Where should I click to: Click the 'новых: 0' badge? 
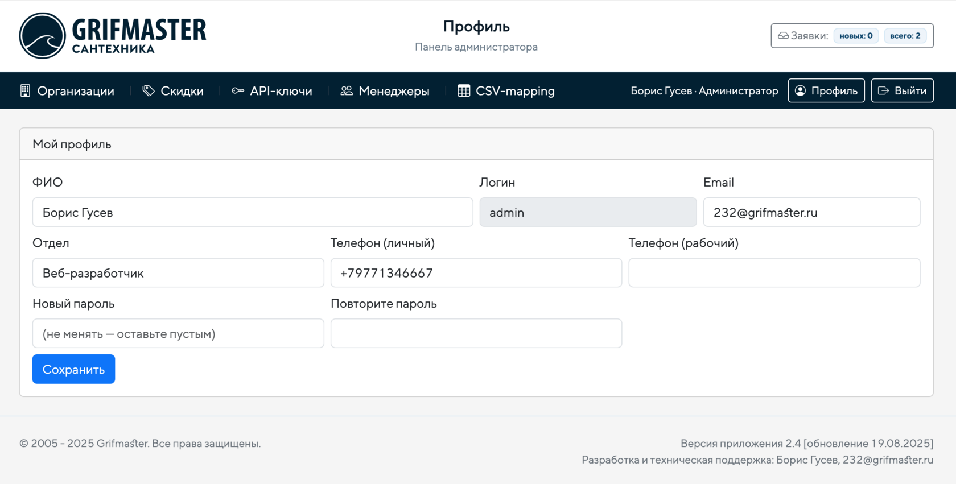coord(856,36)
